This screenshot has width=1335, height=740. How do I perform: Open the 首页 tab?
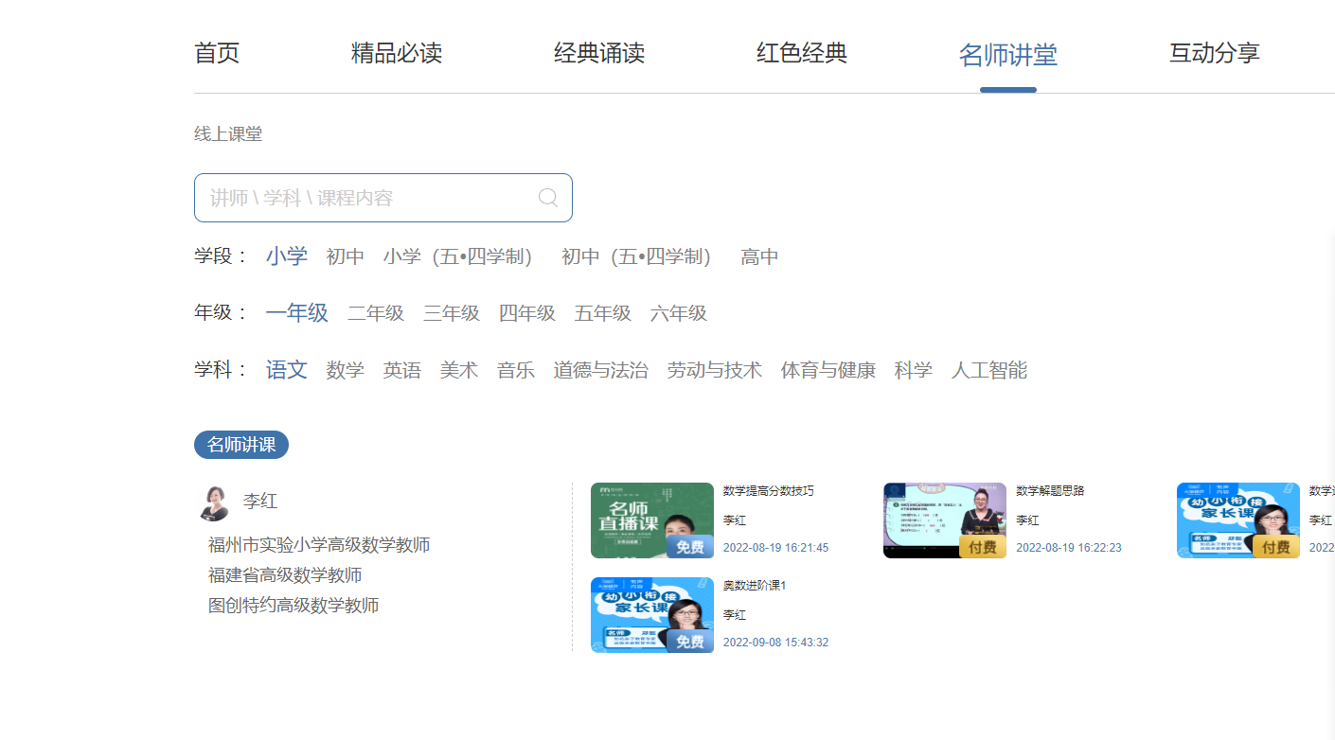click(x=217, y=53)
